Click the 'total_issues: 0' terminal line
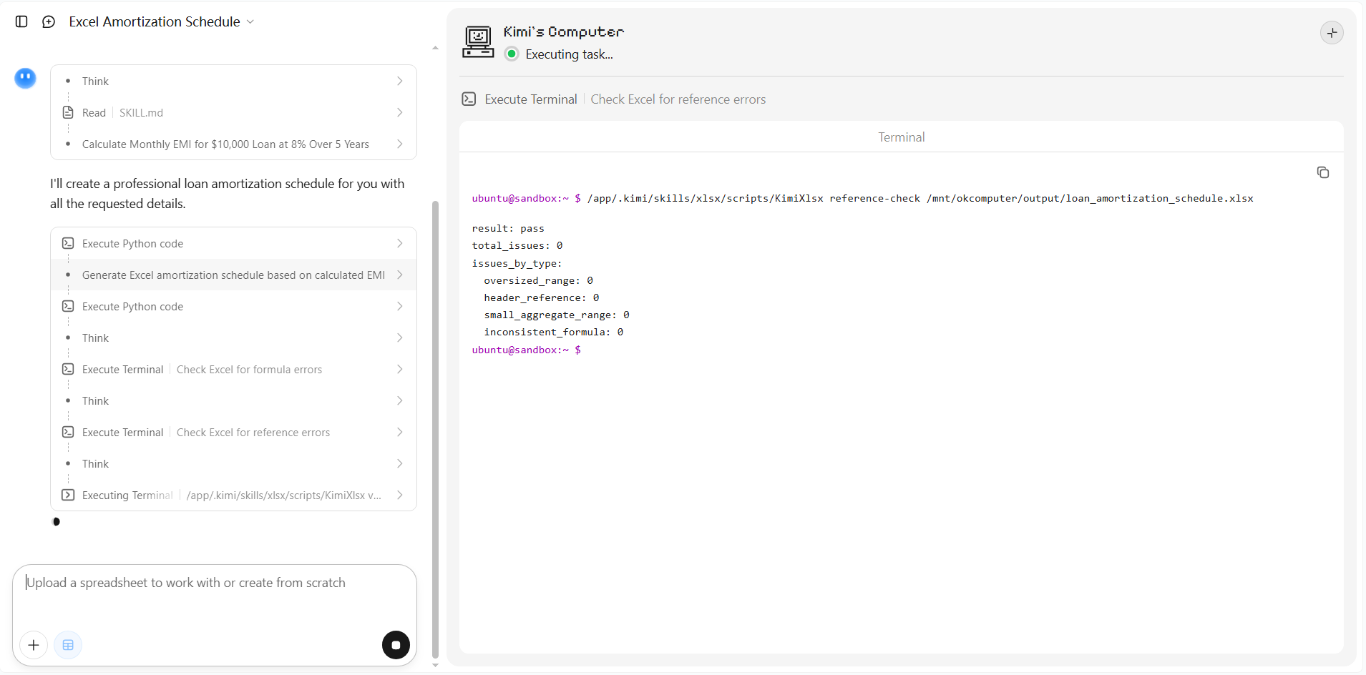The width and height of the screenshot is (1366, 675). click(517, 246)
